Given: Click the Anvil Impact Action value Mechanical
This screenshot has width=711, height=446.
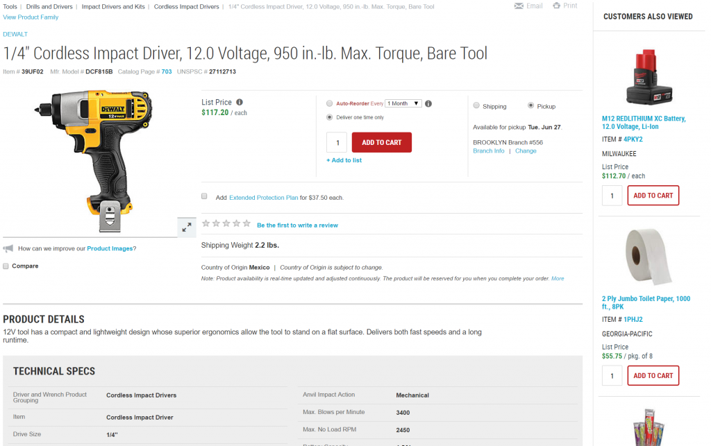Looking at the screenshot, I should [x=412, y=395].
